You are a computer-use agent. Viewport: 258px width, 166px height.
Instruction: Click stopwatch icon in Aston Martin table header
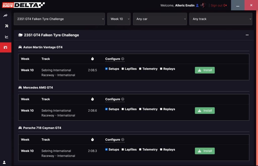point(92,59)
